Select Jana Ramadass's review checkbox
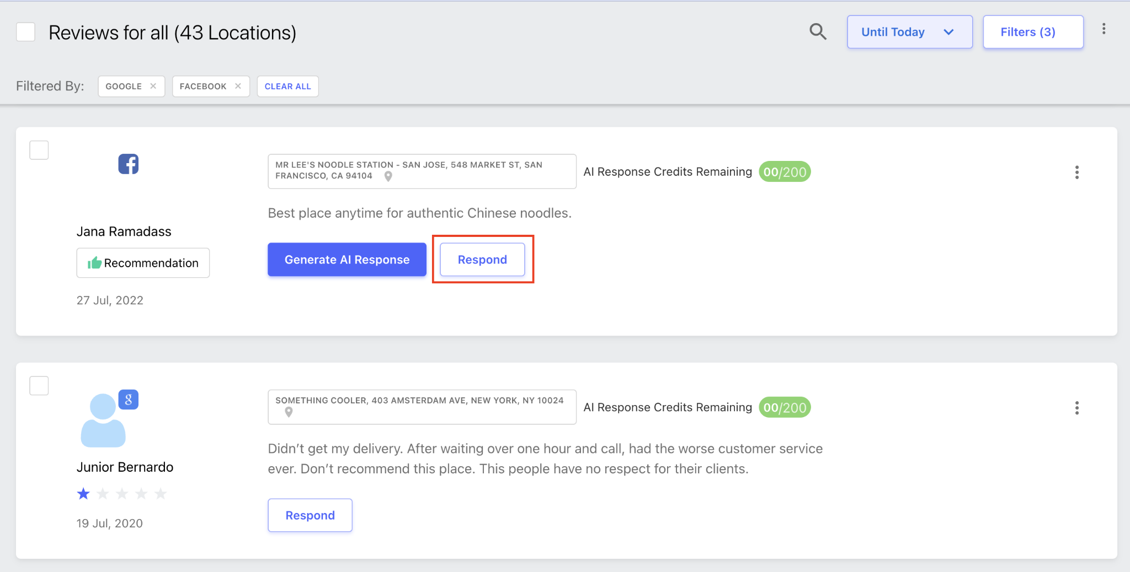The image size is (1130, 572). [x=39, y=150]
